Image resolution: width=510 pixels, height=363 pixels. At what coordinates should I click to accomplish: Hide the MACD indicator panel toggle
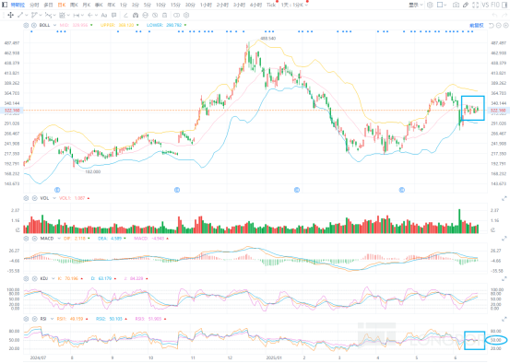click(34, 239)
